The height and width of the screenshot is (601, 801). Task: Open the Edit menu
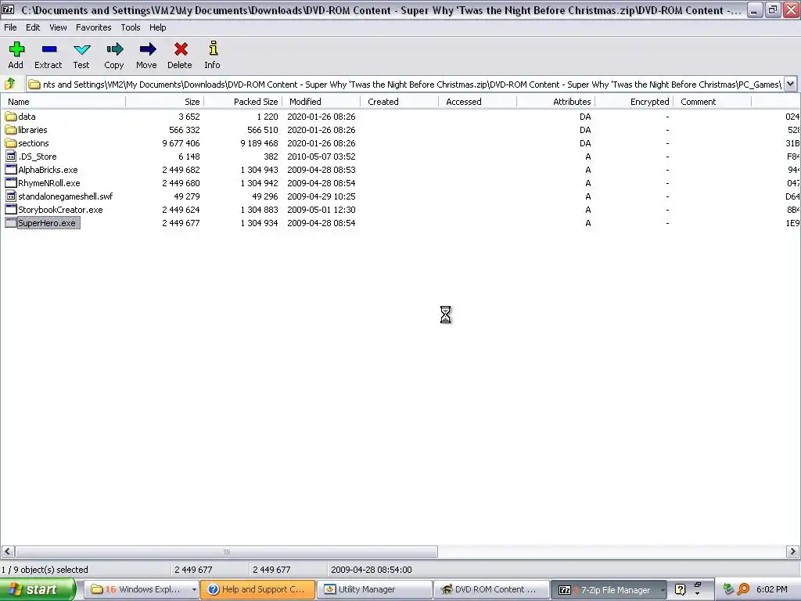click(33, 27)
